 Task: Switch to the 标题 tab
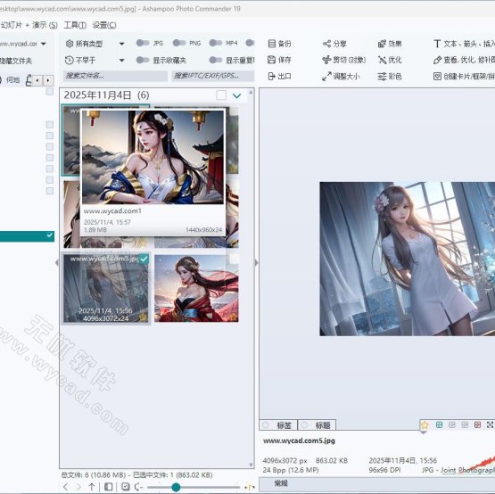(x=317, y=425)
